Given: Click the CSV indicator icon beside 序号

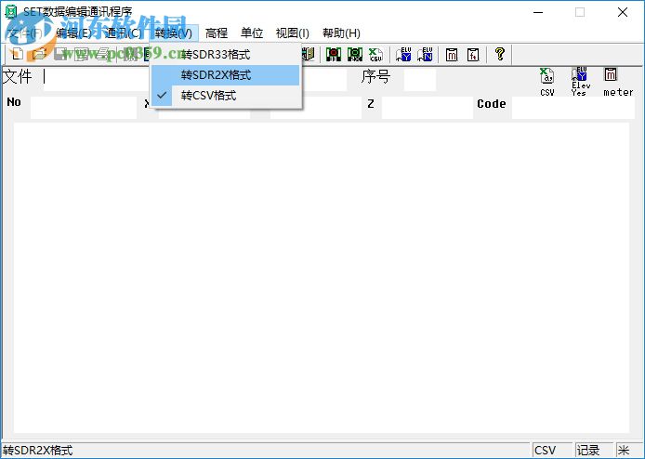Looking at the screenshot, I should pyautogui.click(x=547, y=82).
